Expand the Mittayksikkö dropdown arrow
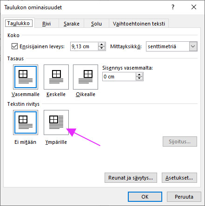This screenshot has width=205, height=206. tap(193, 46)
